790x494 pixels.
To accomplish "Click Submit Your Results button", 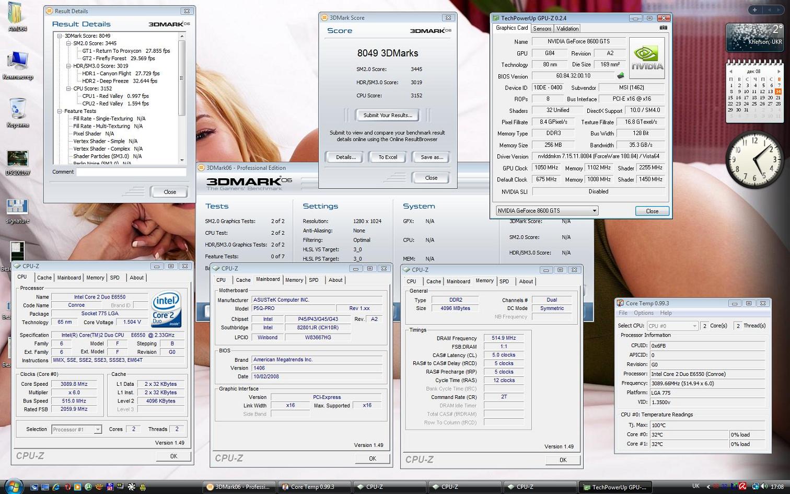I will [x=388, y=115].
